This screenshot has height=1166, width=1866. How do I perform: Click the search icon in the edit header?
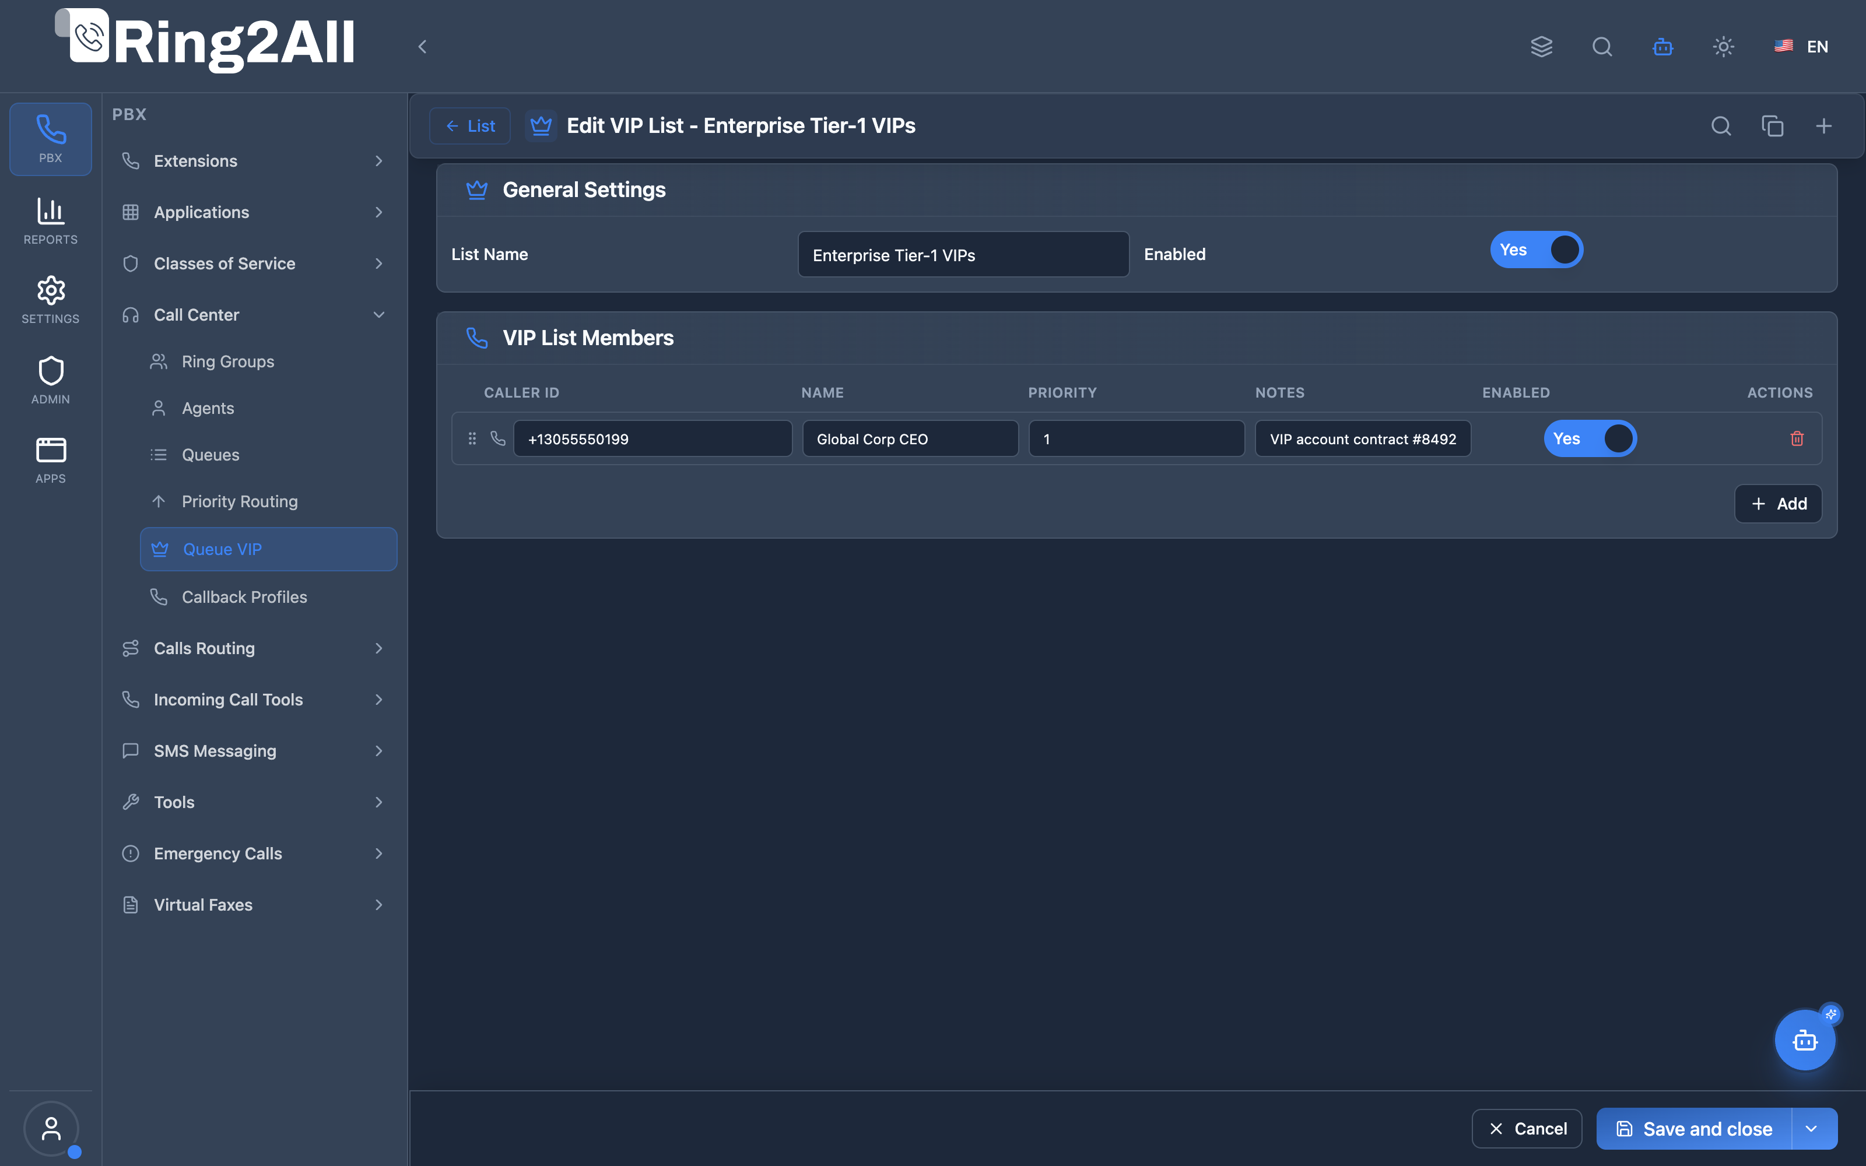pyautogui.click(x=1721, y=126)
